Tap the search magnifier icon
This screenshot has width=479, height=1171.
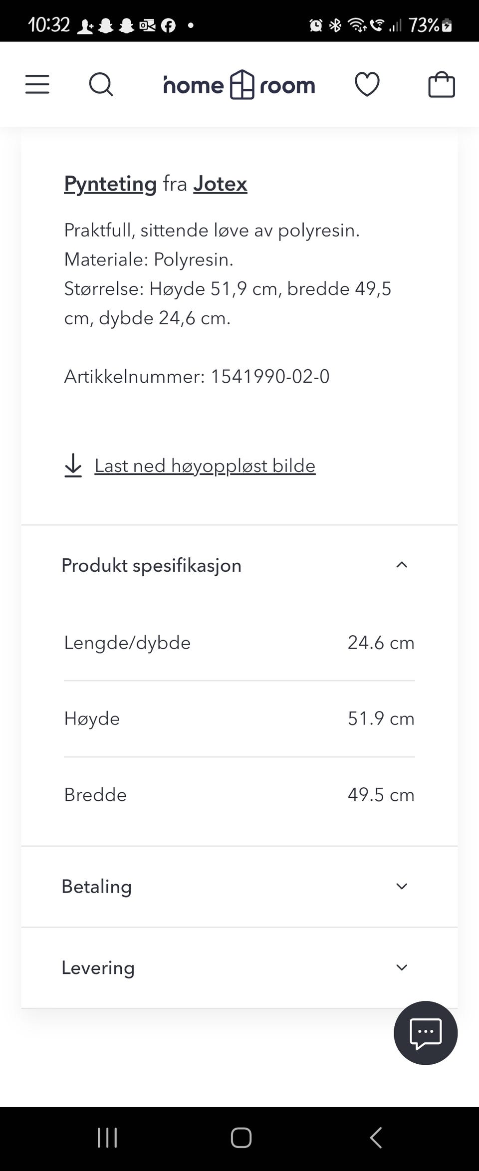(x=101, y=84)
